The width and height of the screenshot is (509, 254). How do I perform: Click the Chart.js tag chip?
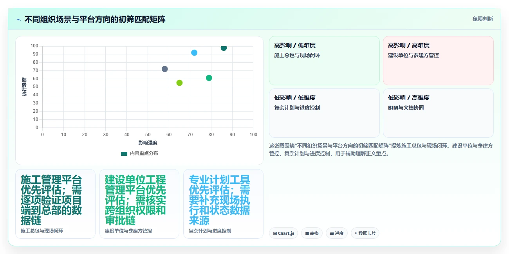283,233
